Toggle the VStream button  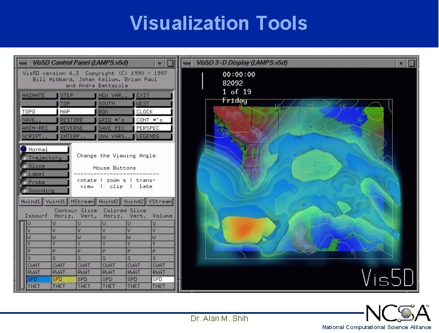[x=160, y=201]
